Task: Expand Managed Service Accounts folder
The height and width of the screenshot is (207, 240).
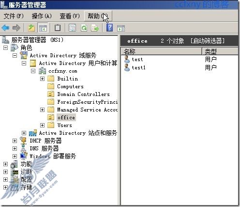Action: pyautogui.click(x=42, y=110)
